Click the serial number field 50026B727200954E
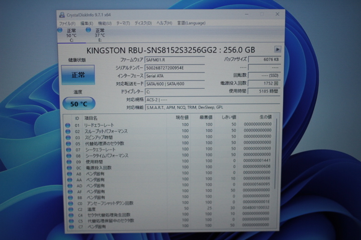This screenshot has height=240, width=361. coord(174,68)
